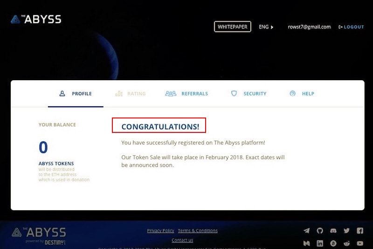The image size is (373, 249).
Task: Switch to the Help tab label
Action: (x=308, y=94)
